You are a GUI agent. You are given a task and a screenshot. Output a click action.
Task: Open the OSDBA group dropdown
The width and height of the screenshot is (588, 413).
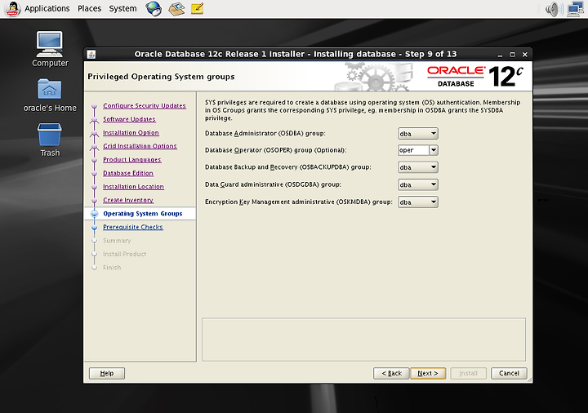[x=418, y=133]
